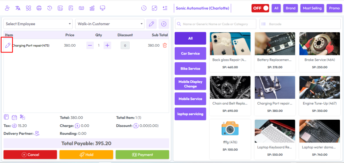Add Laptop water damage product
344x163 pixels.
320,139
